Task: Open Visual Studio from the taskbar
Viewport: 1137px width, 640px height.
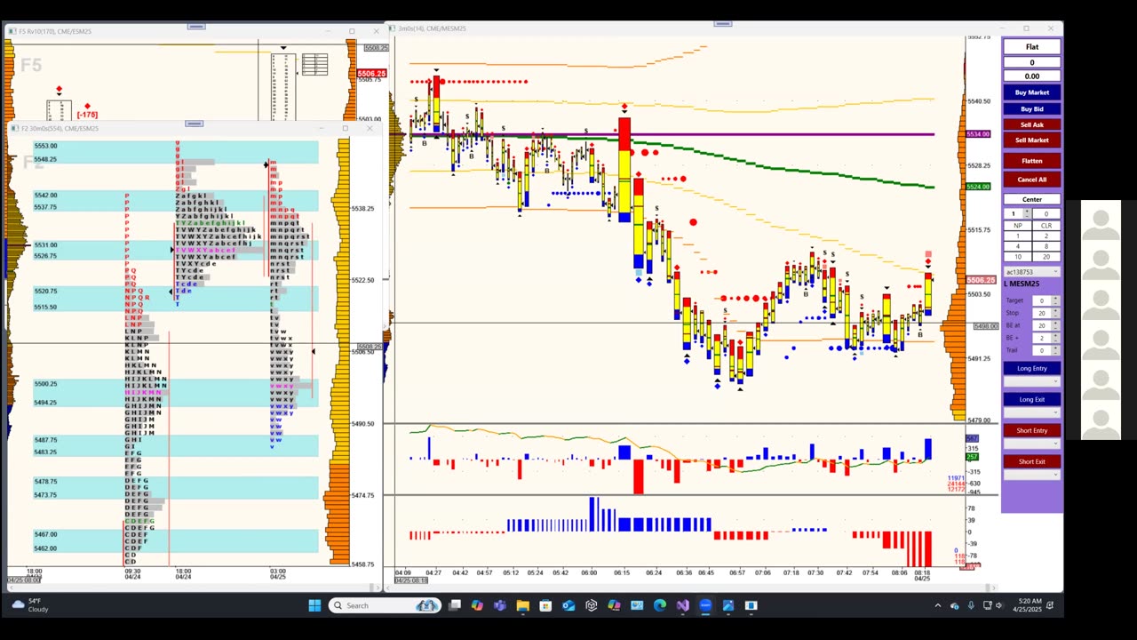Action: [682, 605]
